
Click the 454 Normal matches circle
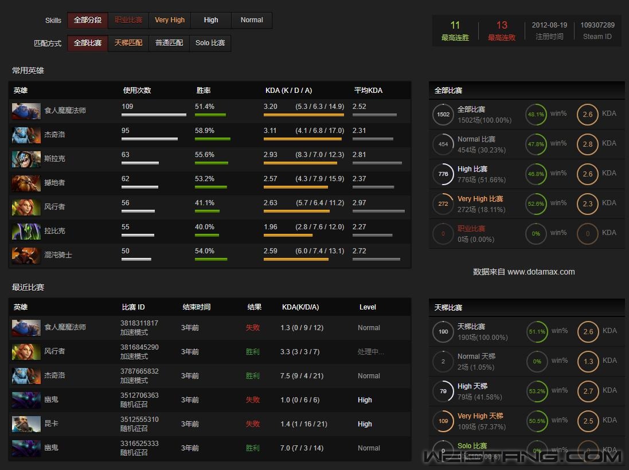pos(443,144)
